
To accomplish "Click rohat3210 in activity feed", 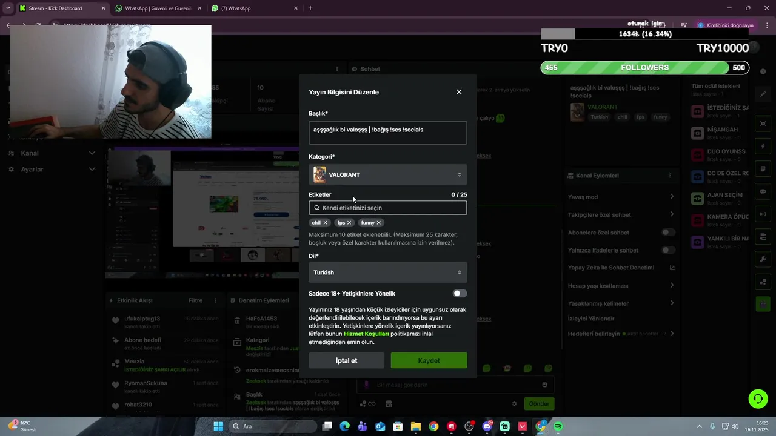I will (x=138, y=405).
